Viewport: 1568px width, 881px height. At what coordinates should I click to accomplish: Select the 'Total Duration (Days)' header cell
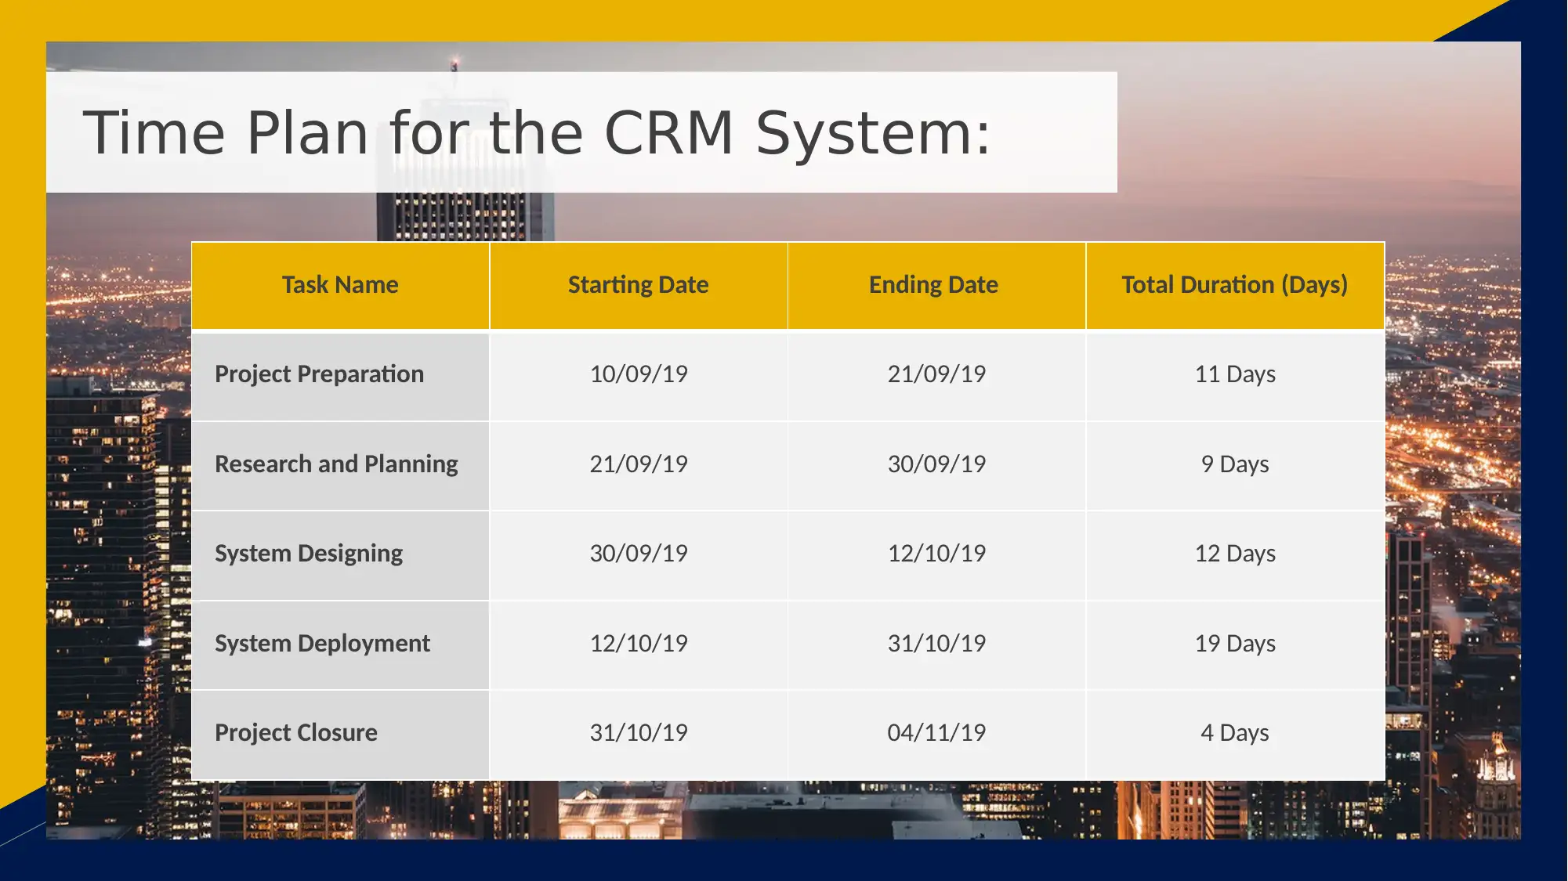coord(1235,286)
